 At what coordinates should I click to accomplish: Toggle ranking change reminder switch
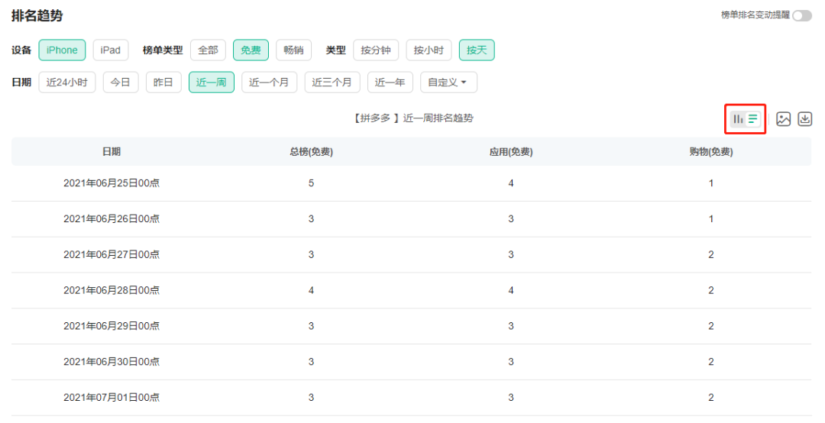802,16
